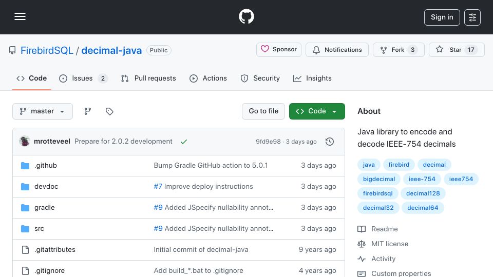Select the decimal64 topic tag

pyautogui.click(x=423, y=208)
